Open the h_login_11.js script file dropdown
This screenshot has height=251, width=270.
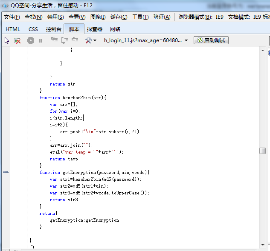[146, 40]
